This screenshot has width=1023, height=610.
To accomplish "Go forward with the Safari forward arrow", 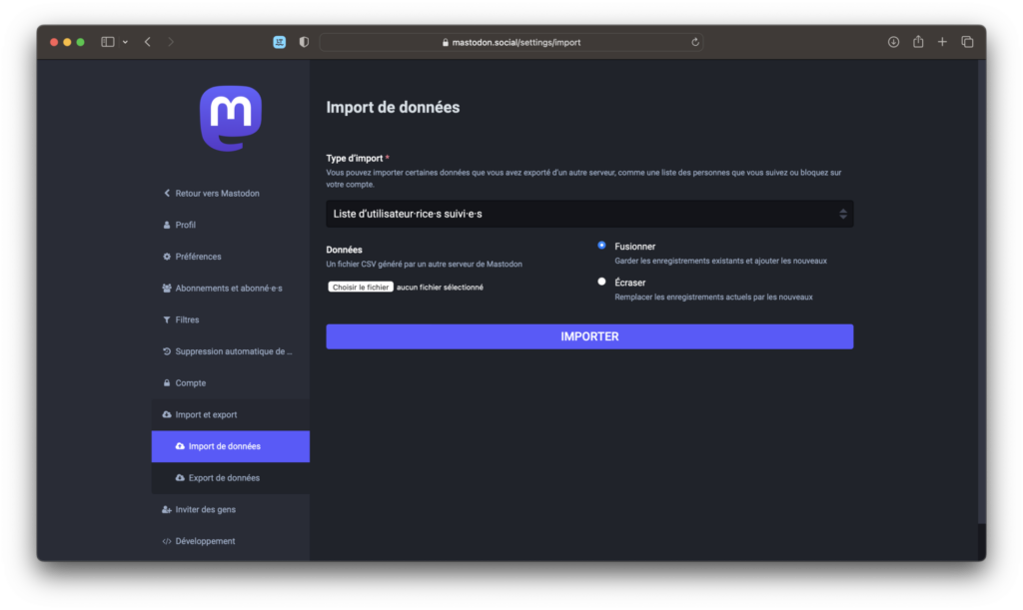I will pos(171,42).
